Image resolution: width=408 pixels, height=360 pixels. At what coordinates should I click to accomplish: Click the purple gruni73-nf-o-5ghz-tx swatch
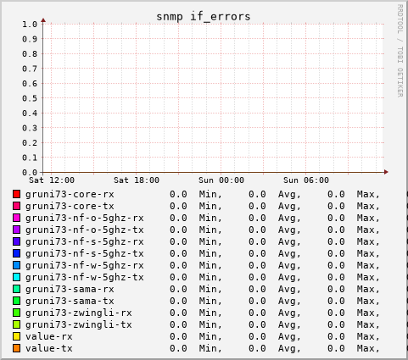17,230
